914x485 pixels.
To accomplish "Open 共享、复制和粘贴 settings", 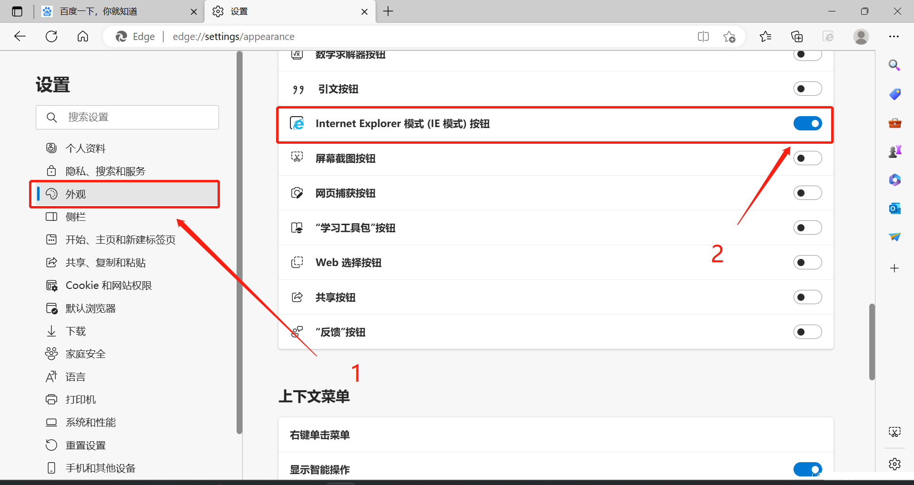I will coord(127,263).
